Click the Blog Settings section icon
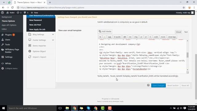 [30, 34]
